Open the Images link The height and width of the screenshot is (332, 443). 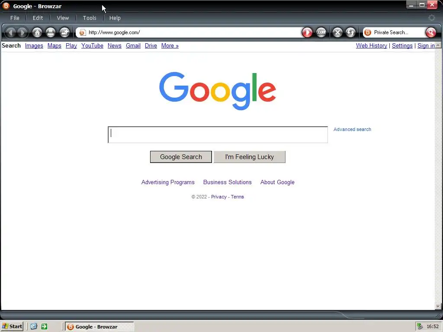tap(34, 46)
